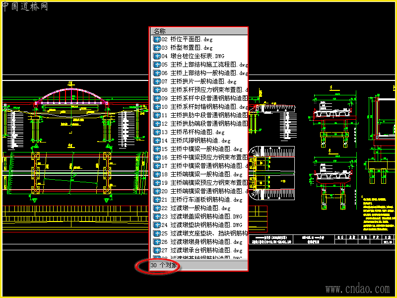Select 24 过渡墩垫块钢筋构造图.DWG
The width and height of the screenshot is (397, 298).
pyautogui.click(x=202, y=225)
